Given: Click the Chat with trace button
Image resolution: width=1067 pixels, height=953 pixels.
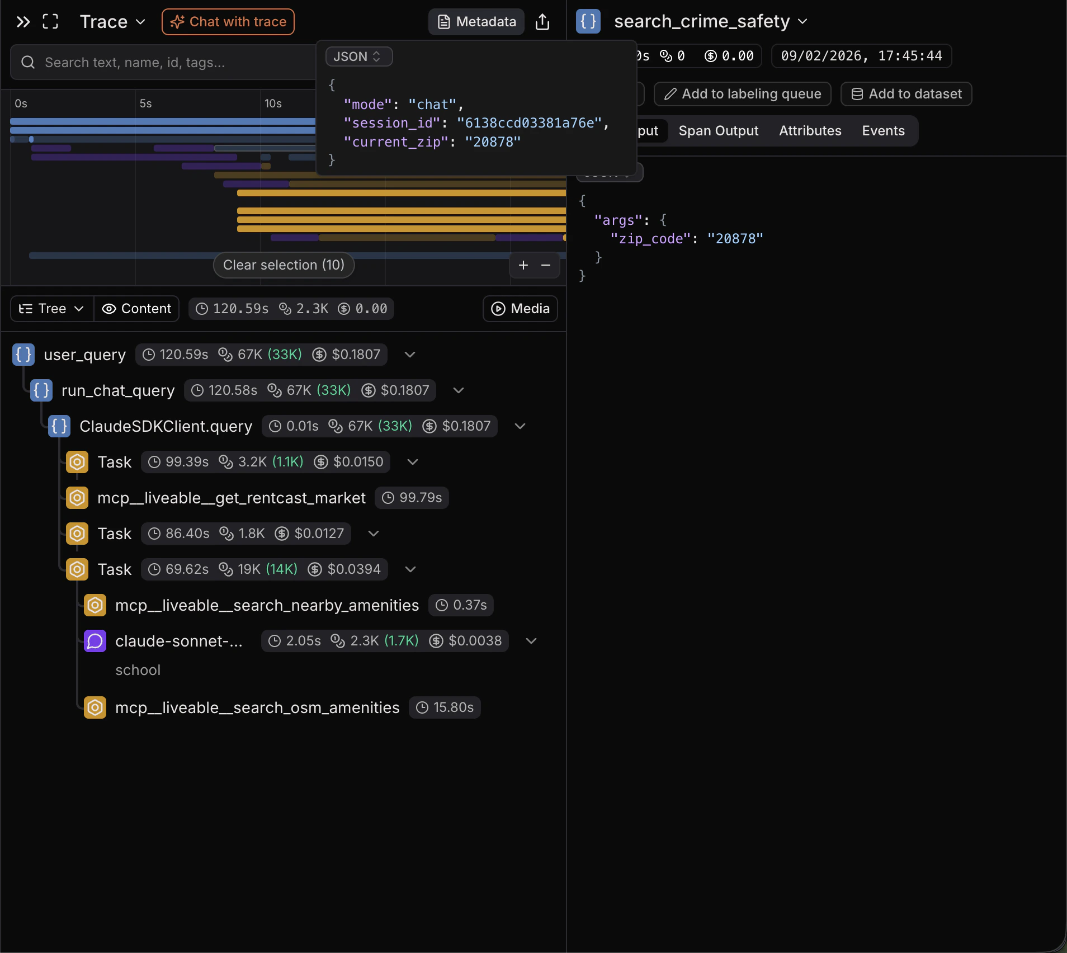Looking at the screenshot, I should point(228,22).
